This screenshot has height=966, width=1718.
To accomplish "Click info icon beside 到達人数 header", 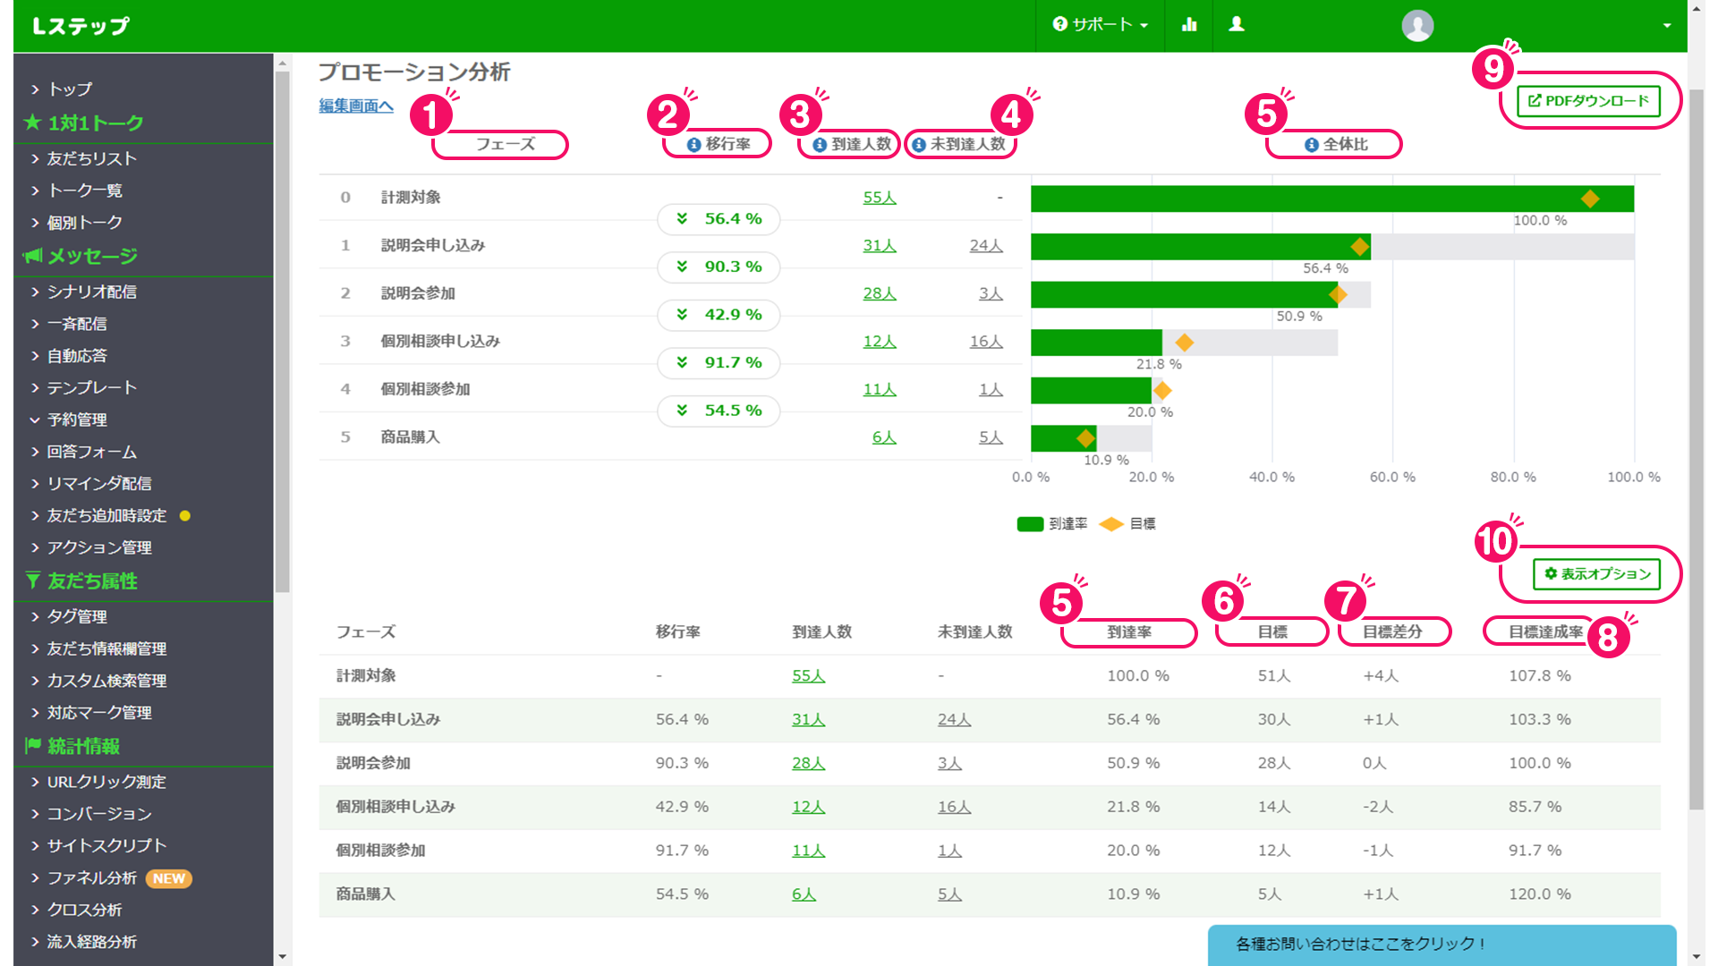I will (820, 145).
